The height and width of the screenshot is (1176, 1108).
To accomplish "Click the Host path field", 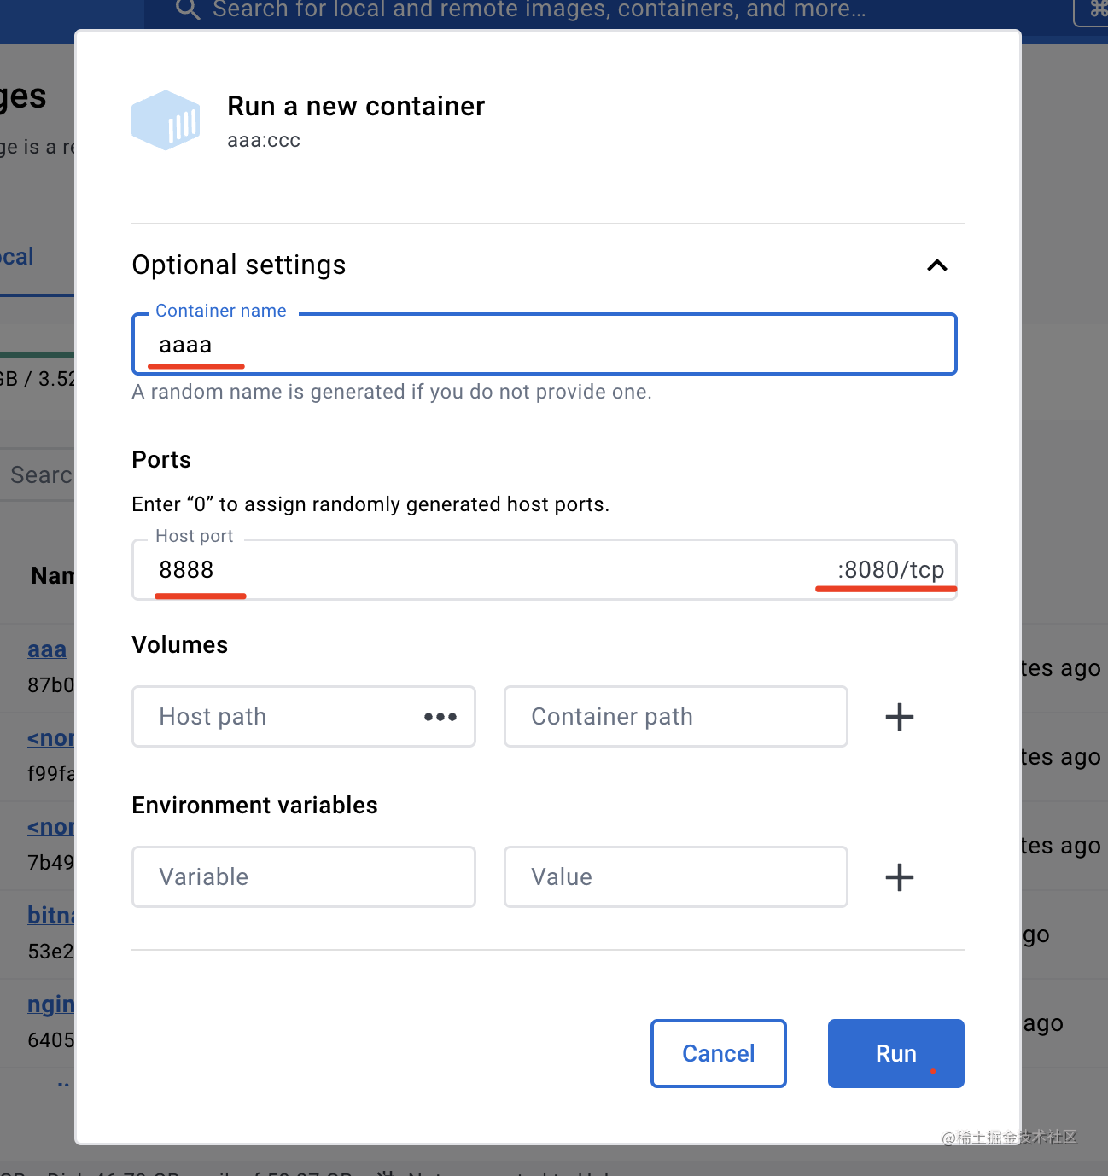I will (282, 717).
